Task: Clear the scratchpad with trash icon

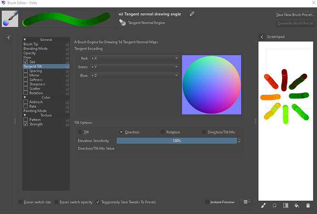Action: click(x=308, y=205)
